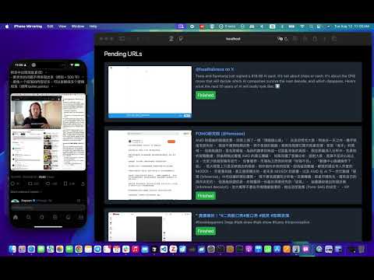Toggle the Safari sidebar button
Viewport: 374px width, 280px height.
pos(122,39)
